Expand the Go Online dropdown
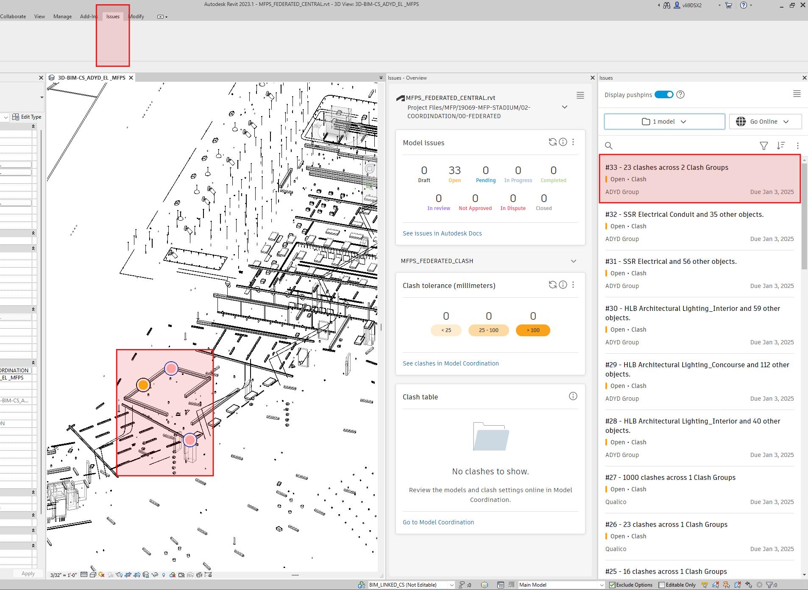808x590 pixels. (x=765, y=122)
